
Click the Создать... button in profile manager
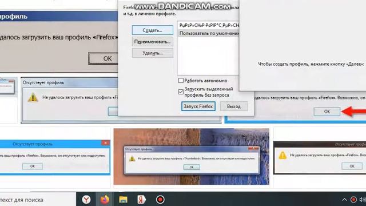[153, 30]
